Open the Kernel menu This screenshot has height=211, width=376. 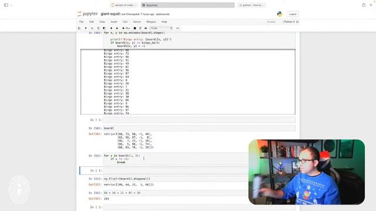pos(137,22)
